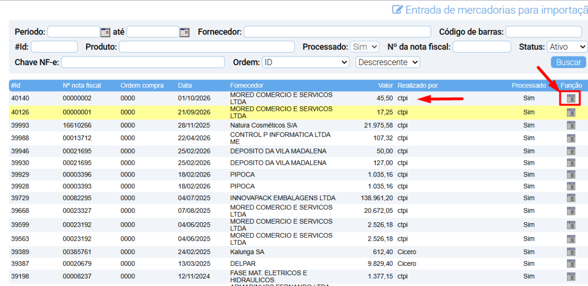Click 'Cicero' in the Kalunga SA row
The image size is (588, 286).
point(407,252)
